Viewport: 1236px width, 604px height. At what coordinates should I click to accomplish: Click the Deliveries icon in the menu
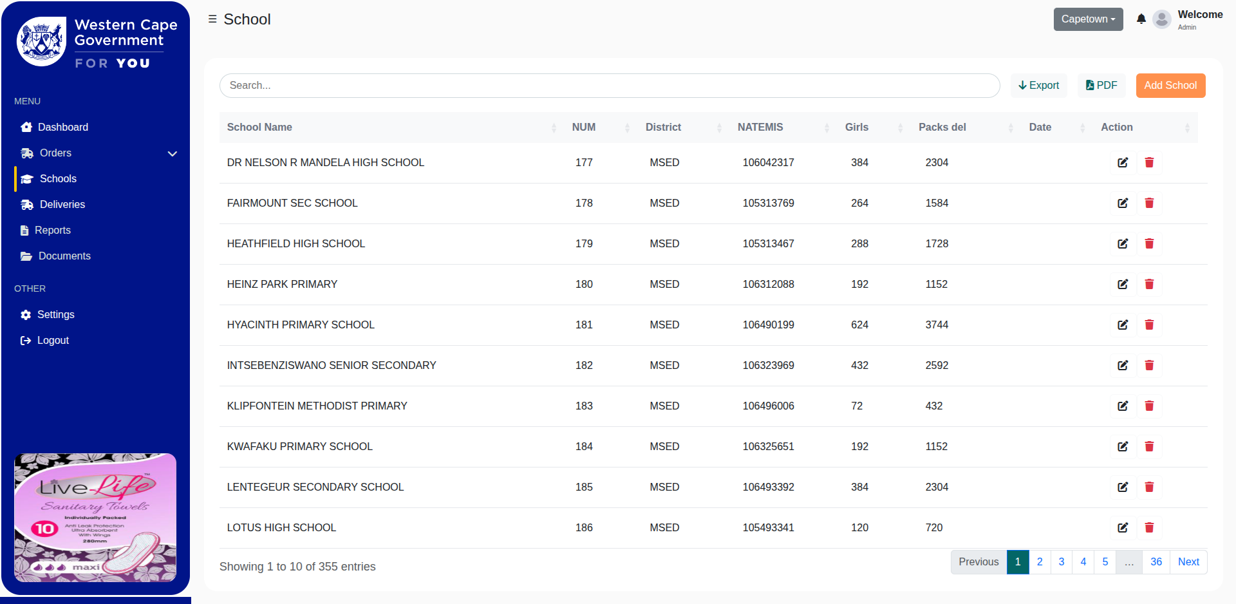click(26, 204)
